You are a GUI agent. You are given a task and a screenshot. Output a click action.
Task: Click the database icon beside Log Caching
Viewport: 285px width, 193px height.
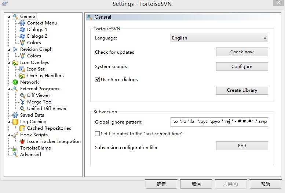[x=15, y=122]
